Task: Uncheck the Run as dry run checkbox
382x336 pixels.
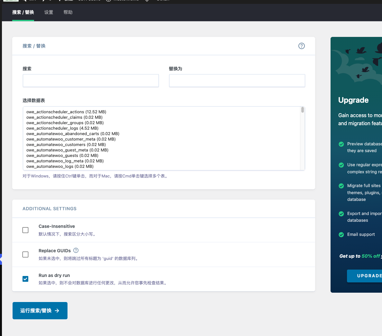Action: 25,279
